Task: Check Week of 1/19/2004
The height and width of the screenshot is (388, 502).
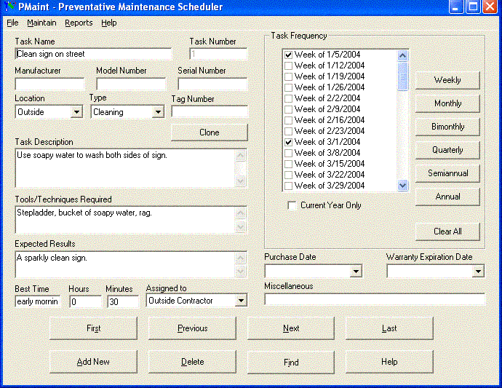Action: click(x=288, y=76)
